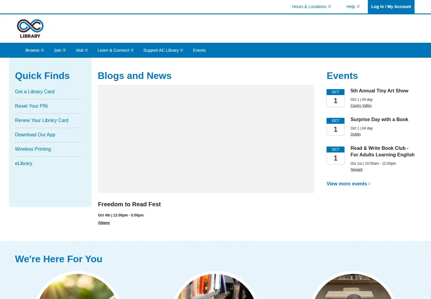Viewport: 431px width, 299px height.
Task: Open the Learn & Connect menu
Action: (116, 50)
